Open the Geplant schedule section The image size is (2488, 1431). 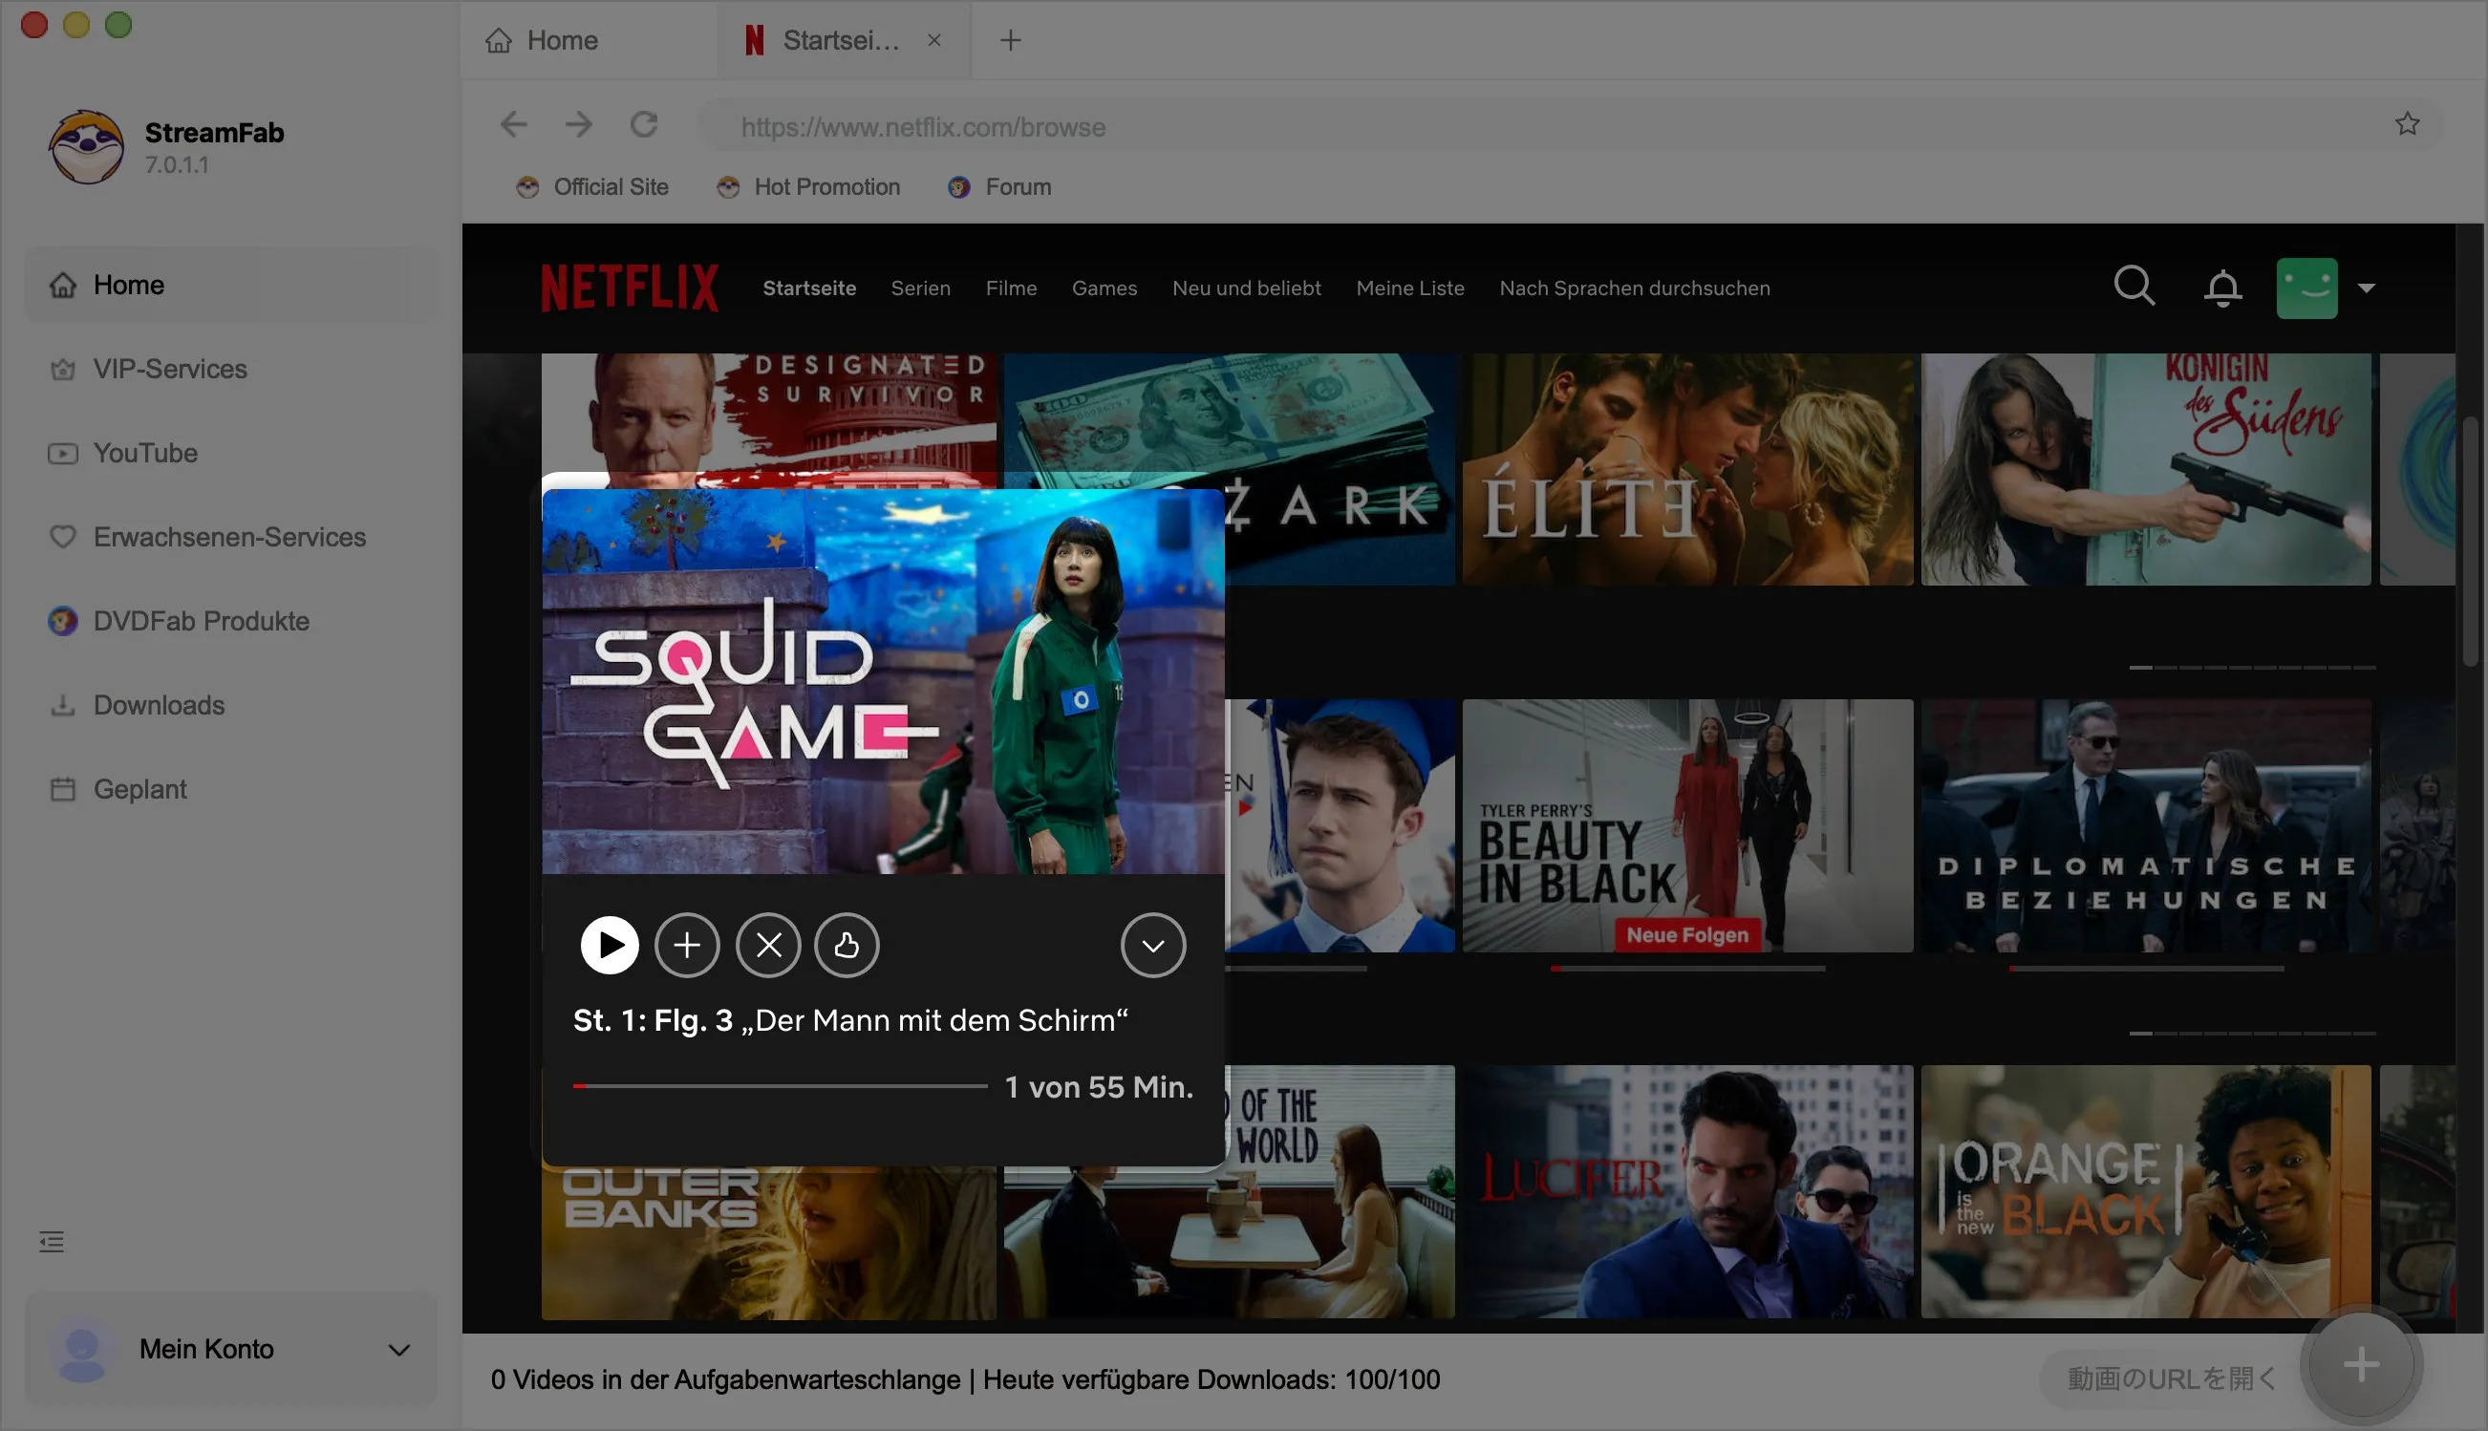point(139,788)
